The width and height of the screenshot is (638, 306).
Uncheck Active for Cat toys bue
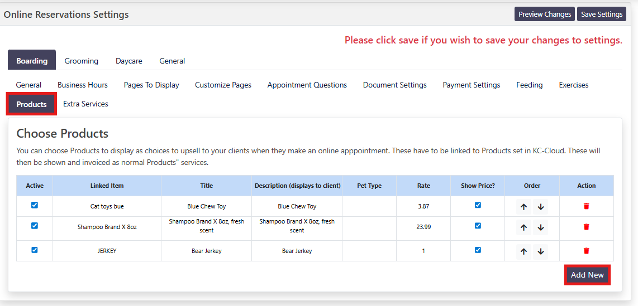click(x=35, y=205)
